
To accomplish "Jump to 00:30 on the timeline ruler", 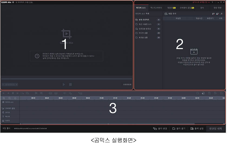I will tap(61, 98).
